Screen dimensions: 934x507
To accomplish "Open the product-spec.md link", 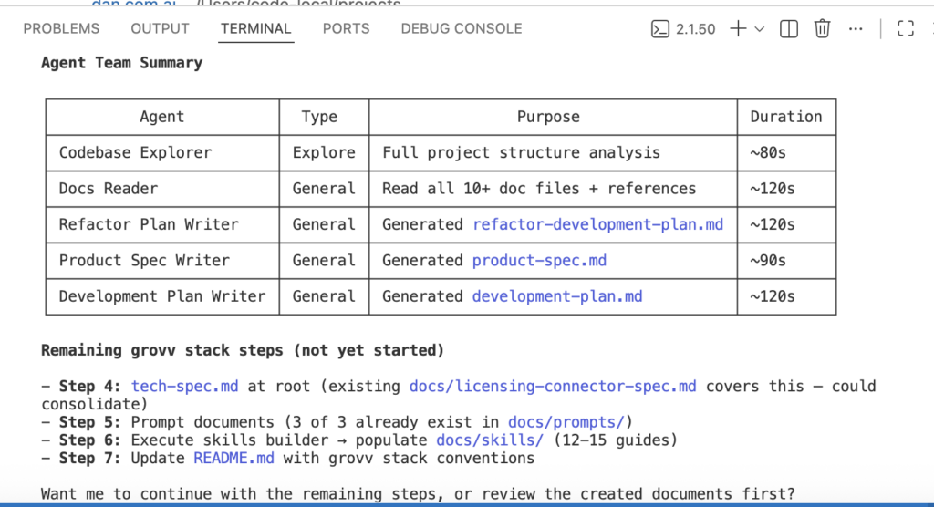I will [539, 260].
